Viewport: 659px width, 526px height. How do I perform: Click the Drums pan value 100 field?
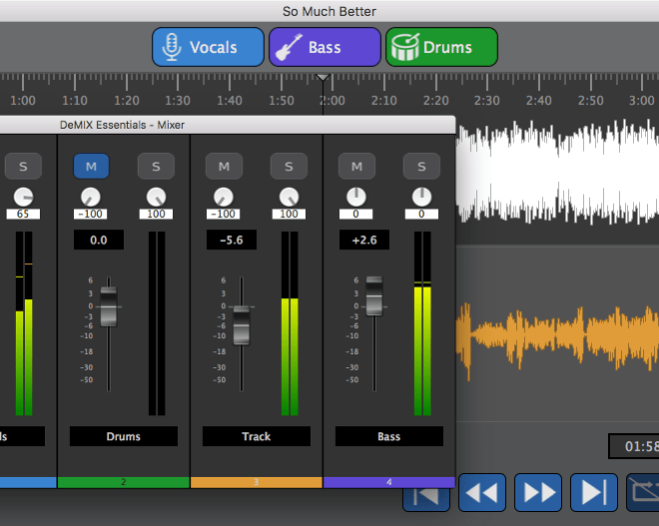[x=156, y=214]
